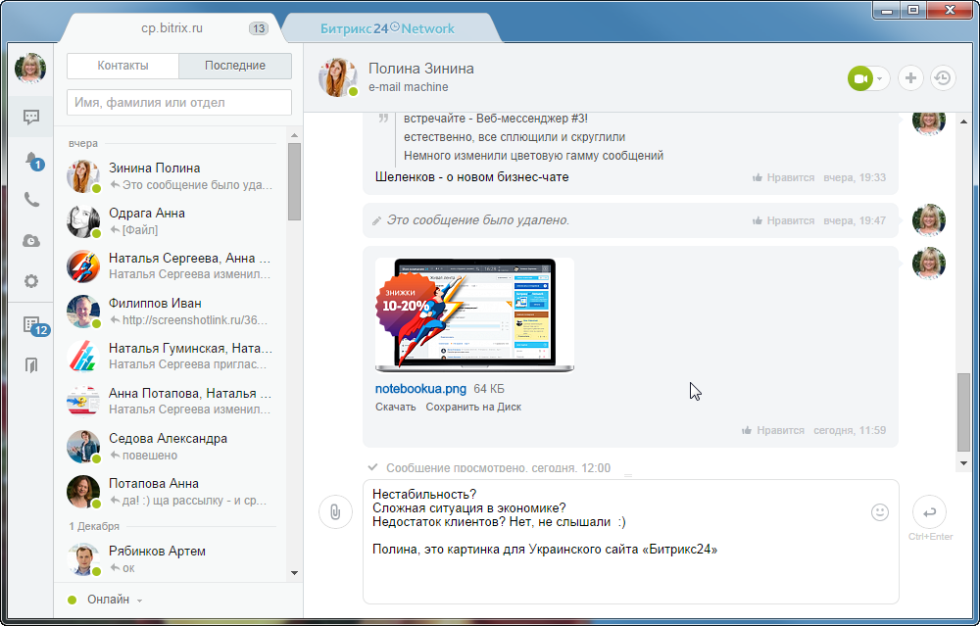Click contact list scrollbar up arrow
Image resolution: width=980 pixels, height=626 pixels.
(x=294, y=135)
